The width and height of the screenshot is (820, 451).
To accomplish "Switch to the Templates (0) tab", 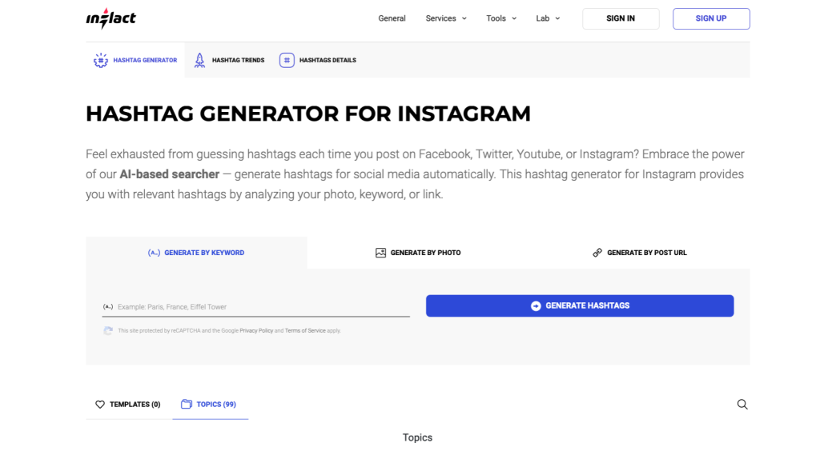I will click(128, 405).
